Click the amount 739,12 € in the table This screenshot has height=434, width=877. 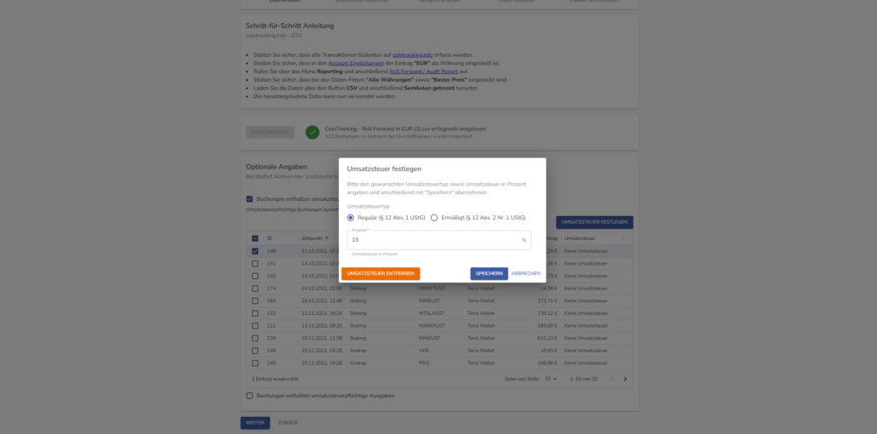point(547,313)
